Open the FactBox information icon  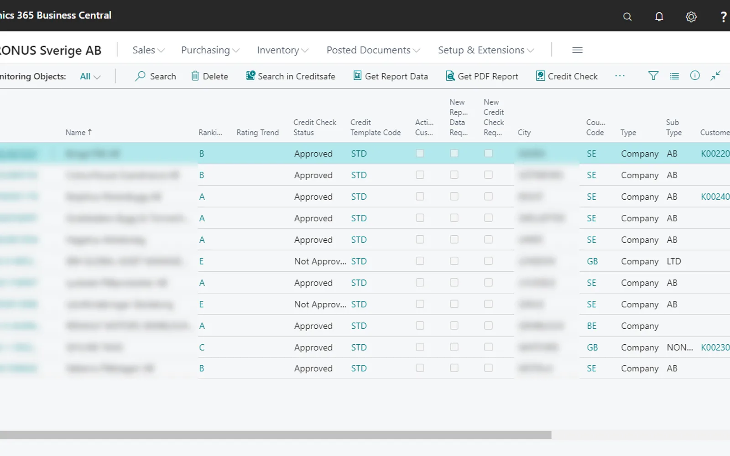click(x=695, y=76)
